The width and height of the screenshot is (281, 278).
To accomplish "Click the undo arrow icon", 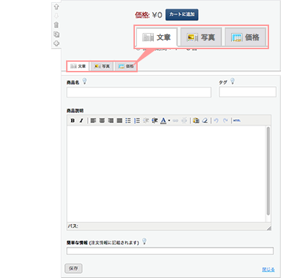I will [216, 121].
